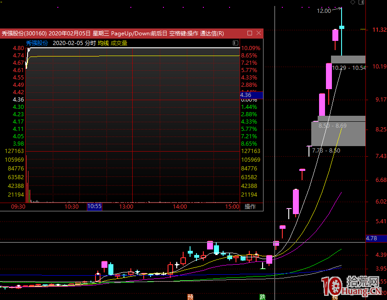
Task: Maximize the 秀强股份 intraday popup window
Action: click(250, 33)
